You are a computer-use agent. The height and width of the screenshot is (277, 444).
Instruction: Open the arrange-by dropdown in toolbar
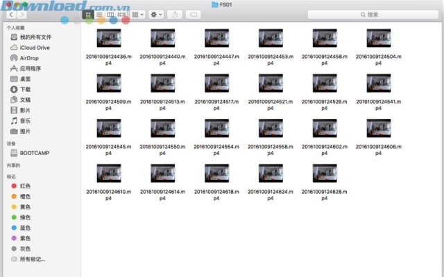click(x=138, y=14)
